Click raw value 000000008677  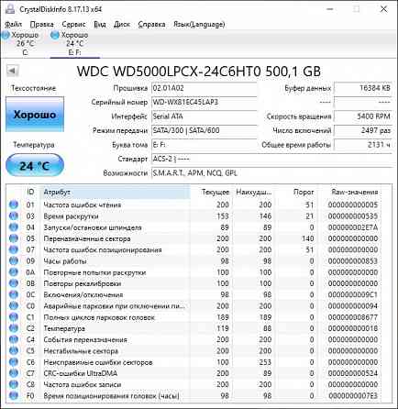point(353,317)
